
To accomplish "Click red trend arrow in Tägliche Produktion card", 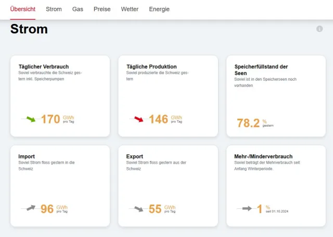I will click(x=138, y=119).
